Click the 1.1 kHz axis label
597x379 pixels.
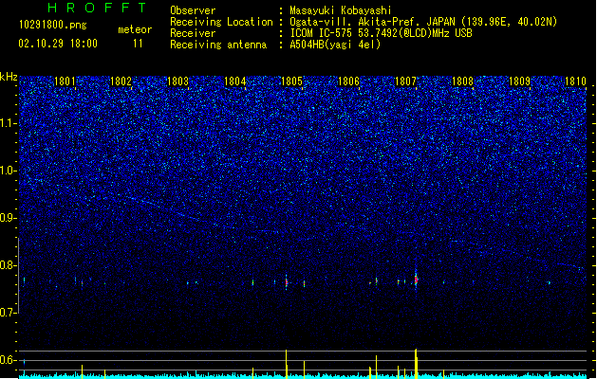(8, 123)
